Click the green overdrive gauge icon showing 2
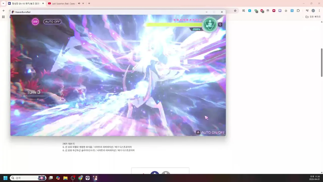The height and width of the screenshot is (182, 323). click(210, 25)
